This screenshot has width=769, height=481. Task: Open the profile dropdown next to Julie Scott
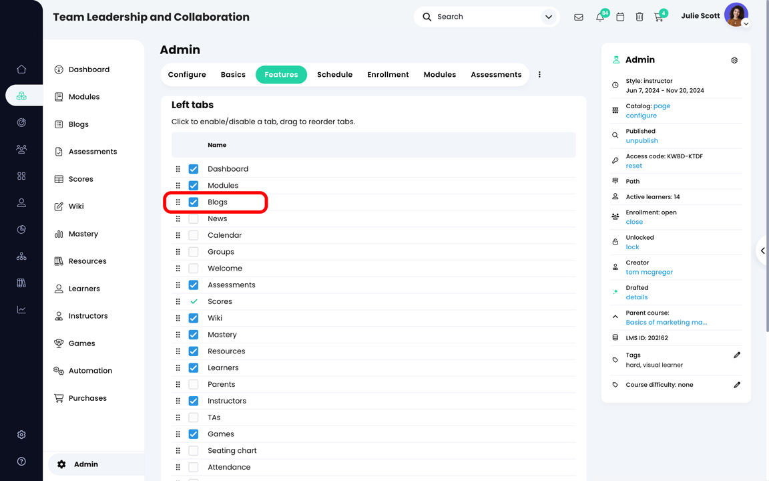746,23
